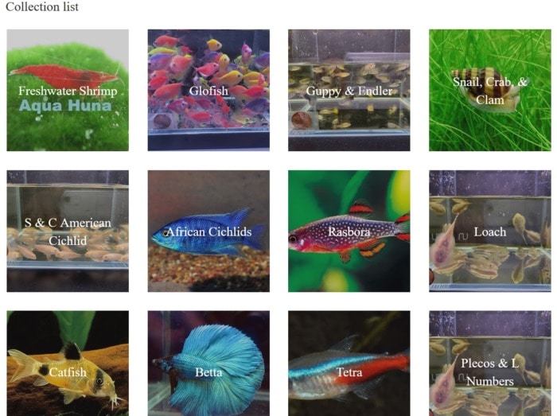This screenshot has height=416, width=557.
Task: Open Plecos & L Numbers collection
Action: coord(490,364)
